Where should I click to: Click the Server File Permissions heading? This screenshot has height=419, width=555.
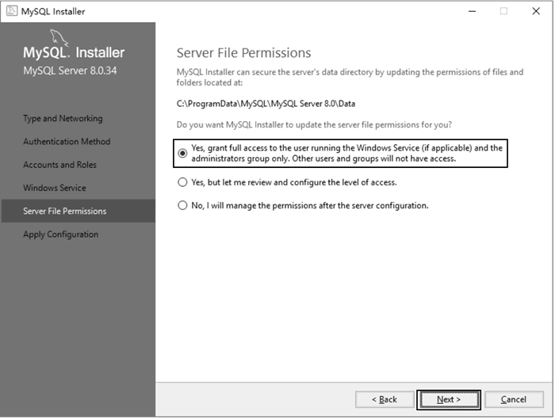(x=244, y=53)
